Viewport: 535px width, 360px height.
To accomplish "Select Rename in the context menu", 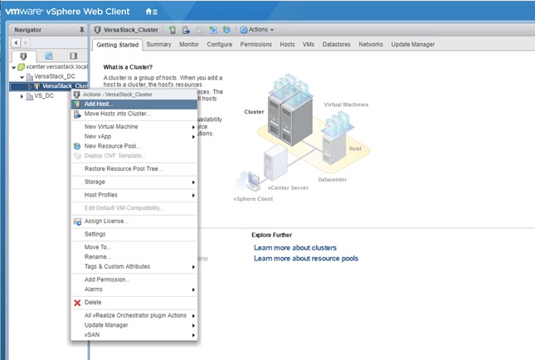I will pos(134,257).
